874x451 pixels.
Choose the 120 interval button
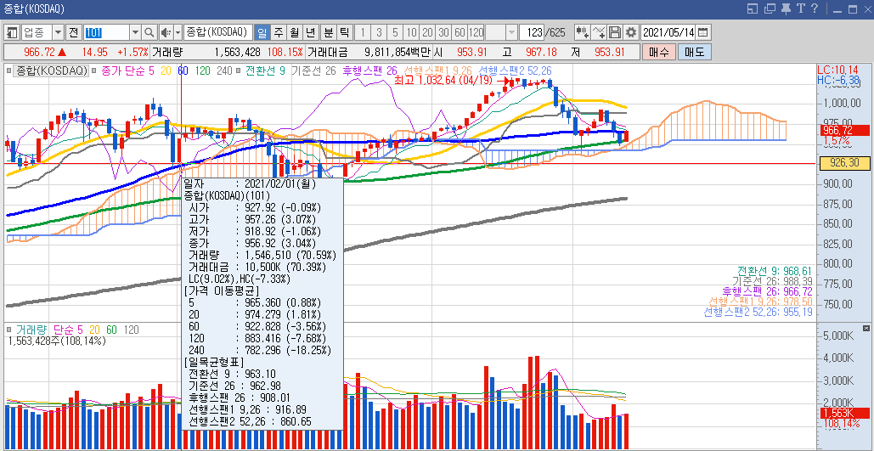(x=476, y=32)
